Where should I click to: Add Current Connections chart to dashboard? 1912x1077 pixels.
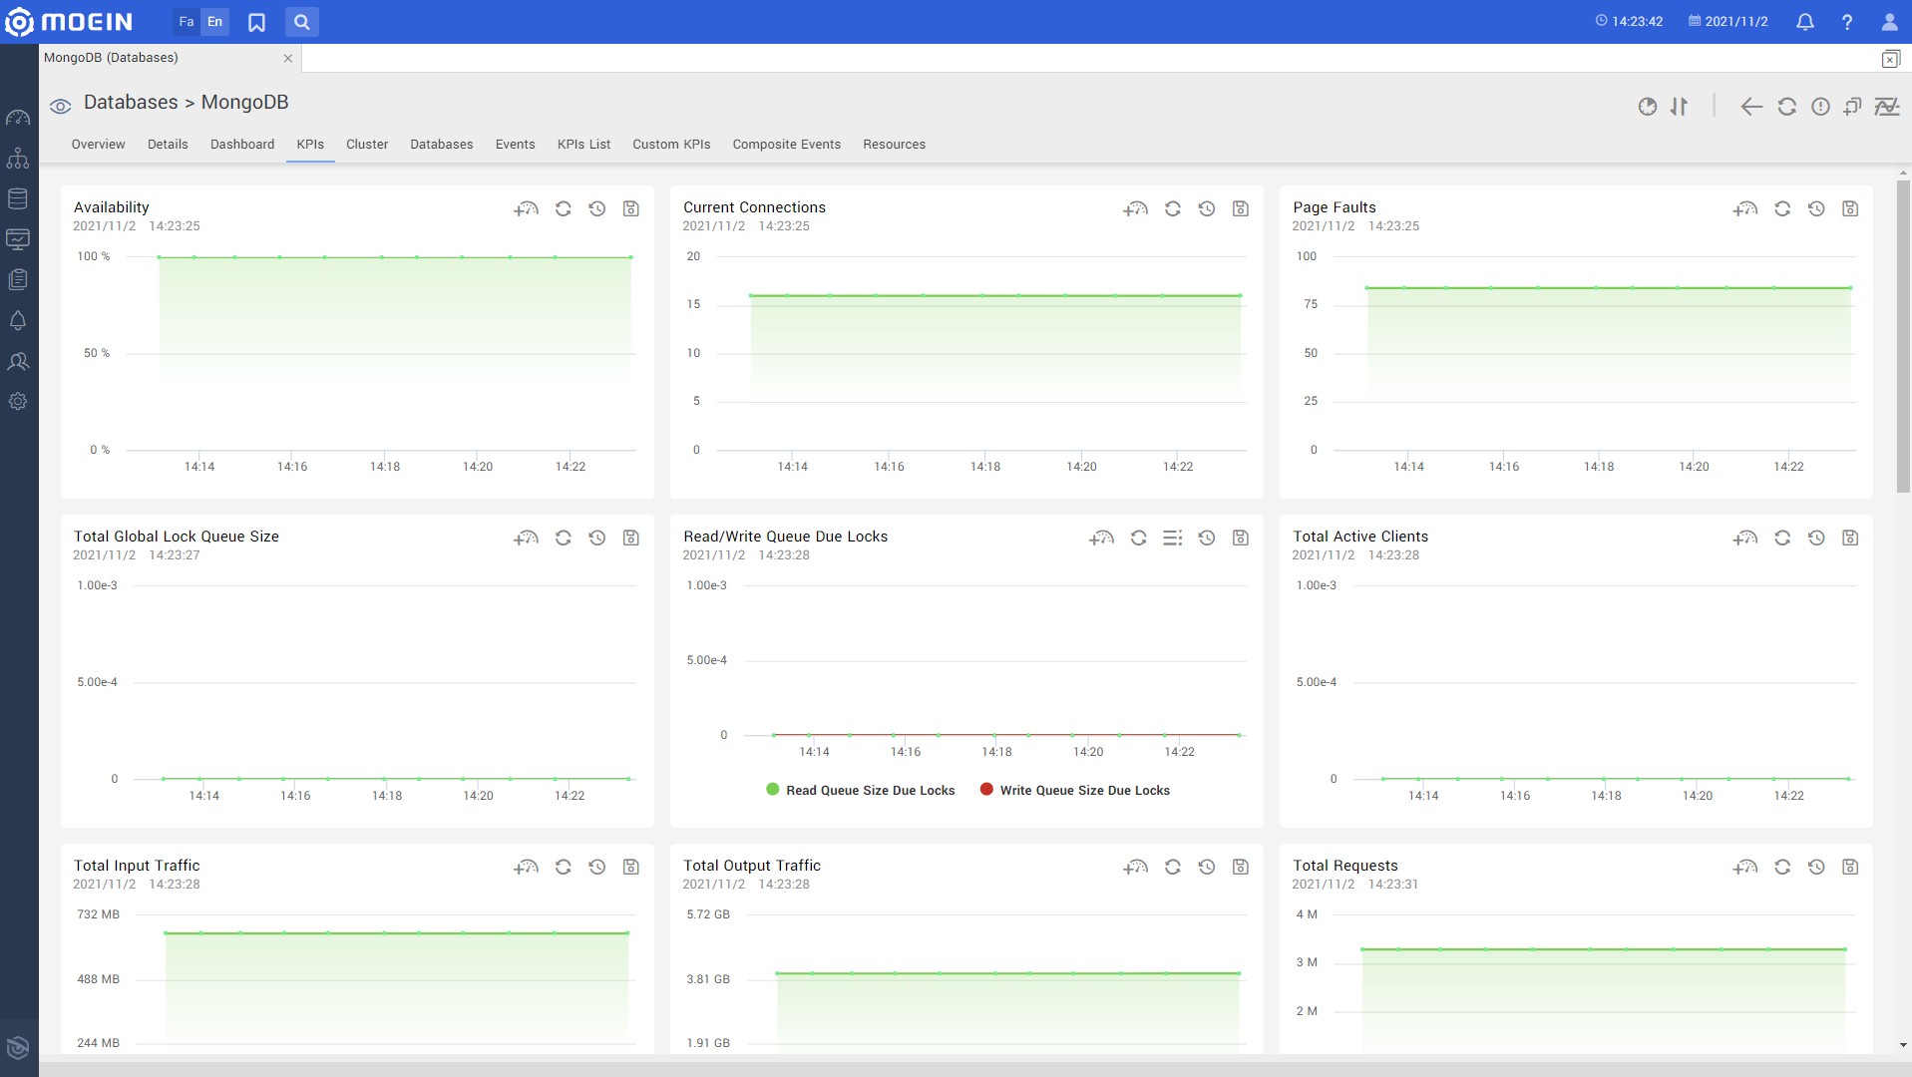(1136, 209)
